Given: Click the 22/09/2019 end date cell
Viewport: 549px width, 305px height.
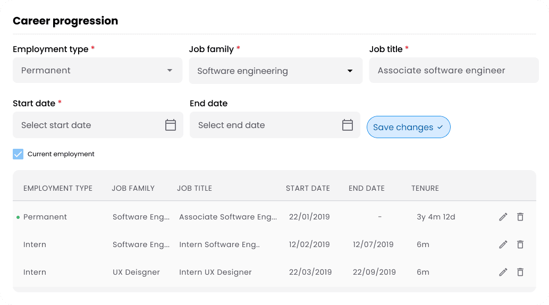Looking at the screenshot, I should (x=374, y=272).
